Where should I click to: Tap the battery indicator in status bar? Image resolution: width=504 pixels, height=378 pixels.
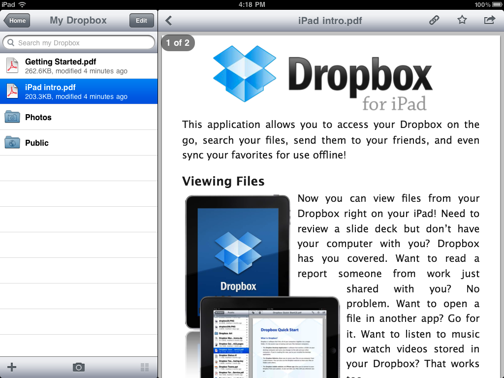(496, 4)
